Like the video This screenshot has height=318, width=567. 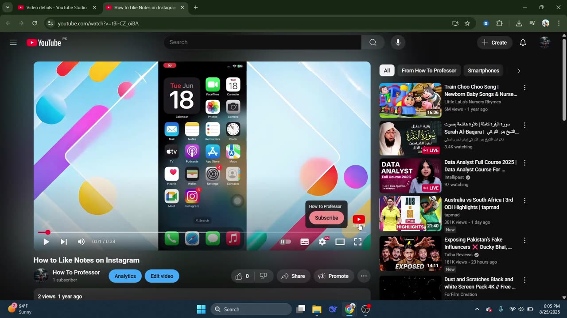[242, 276]
